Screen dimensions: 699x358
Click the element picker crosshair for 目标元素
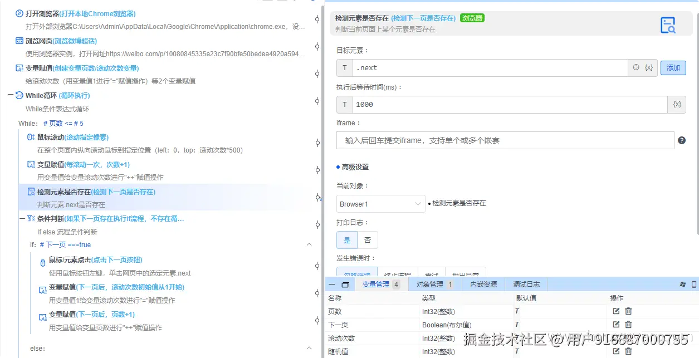click(636, 67)
